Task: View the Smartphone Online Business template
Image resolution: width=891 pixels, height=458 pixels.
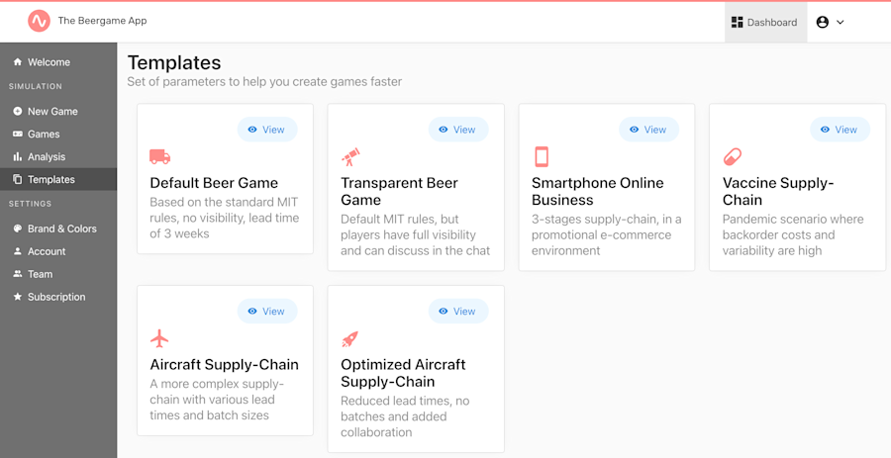Action: pos(648,130)
